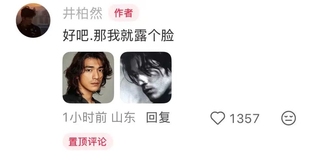The image size is (312, 160).
Task: Click the 山东 location label
Action: (123, 117)
